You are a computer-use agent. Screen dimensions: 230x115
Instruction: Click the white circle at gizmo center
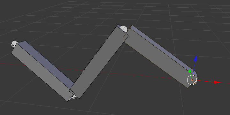point(192,80)
